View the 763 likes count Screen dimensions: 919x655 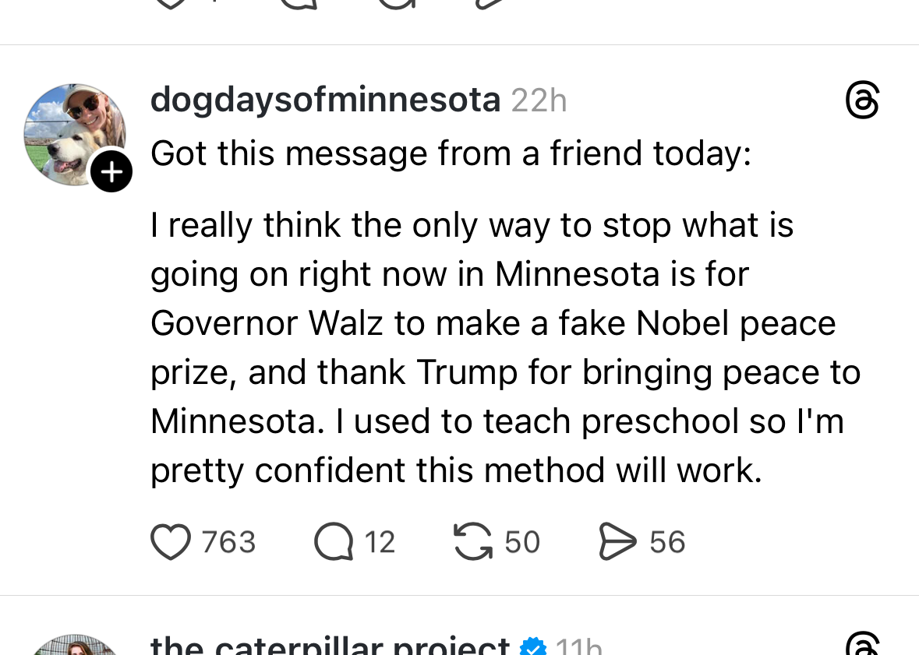click(228, 542)
